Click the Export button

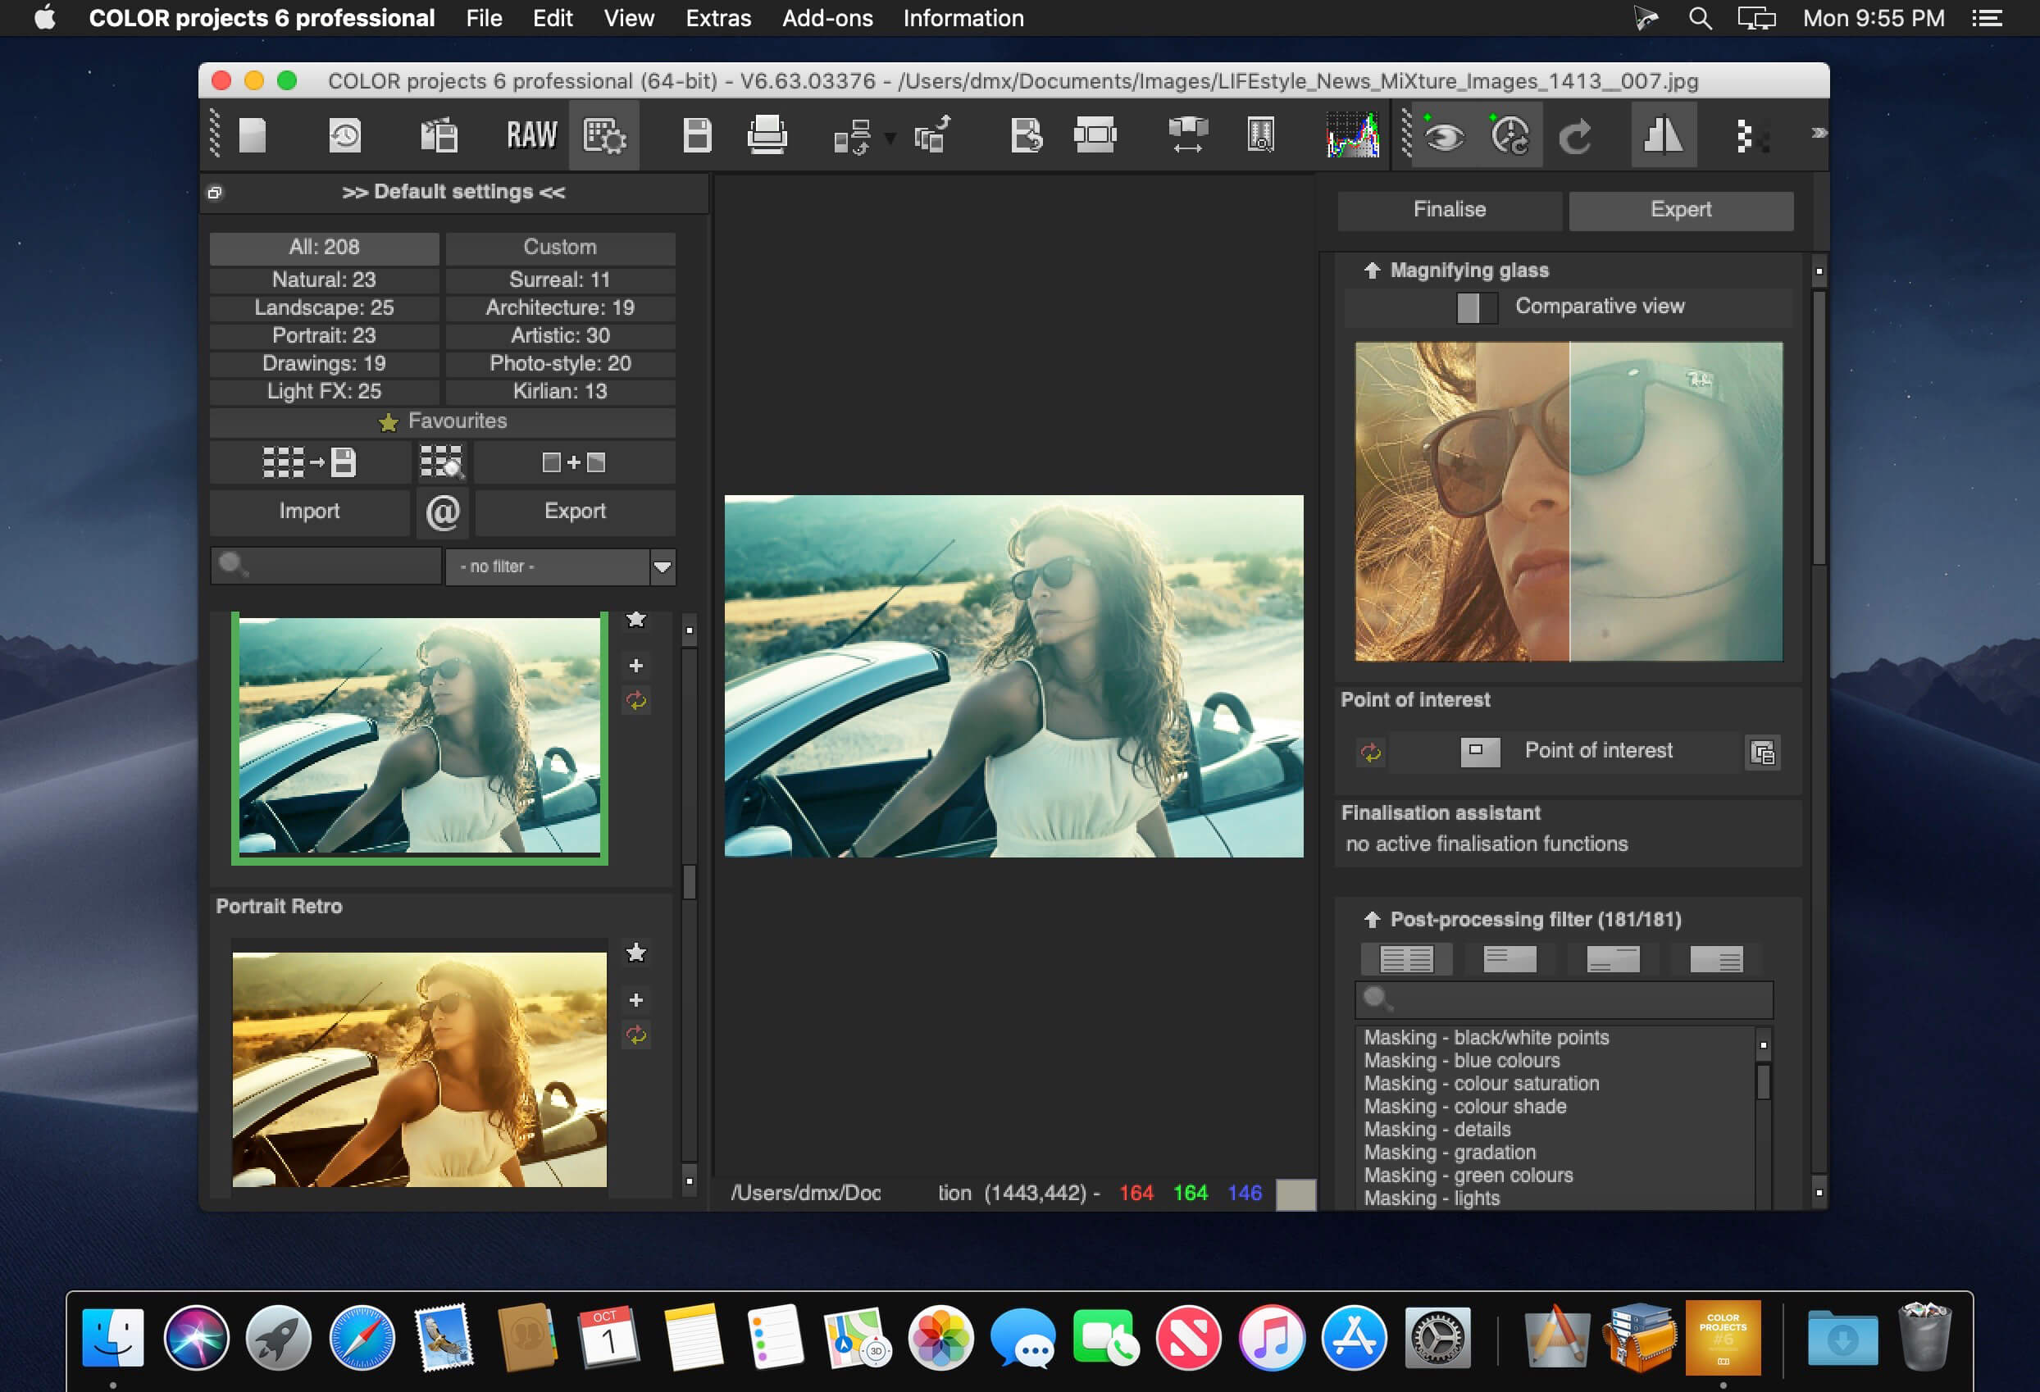[575, 512]
